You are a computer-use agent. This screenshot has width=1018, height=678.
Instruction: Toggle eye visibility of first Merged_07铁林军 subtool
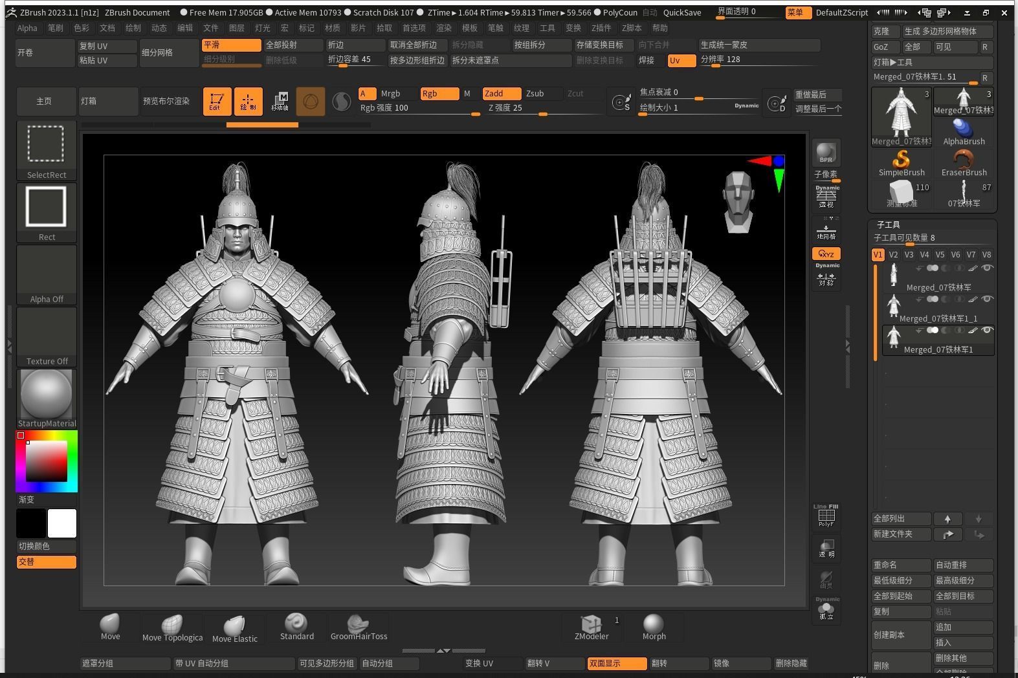987,268
